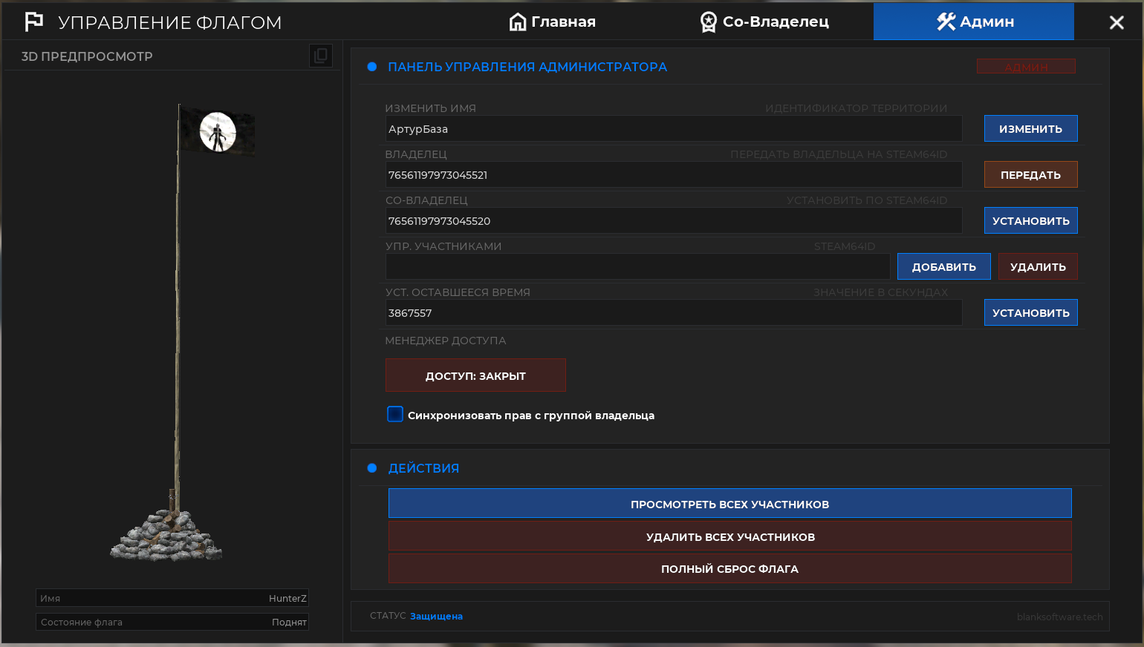Click the 3D flag preview model

pyautogui.click(x=182, y=332)
